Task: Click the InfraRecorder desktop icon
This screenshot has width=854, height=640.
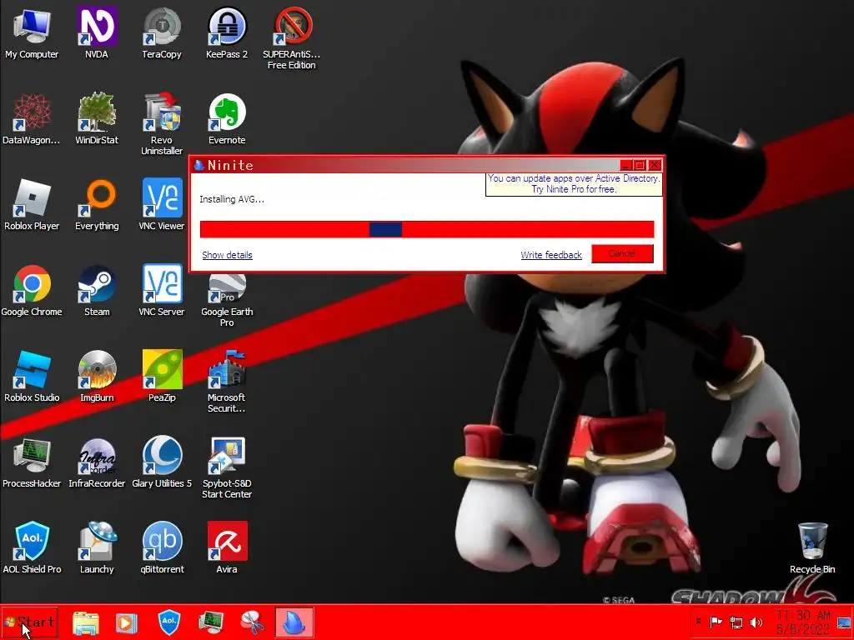Action: coord(97,462)
